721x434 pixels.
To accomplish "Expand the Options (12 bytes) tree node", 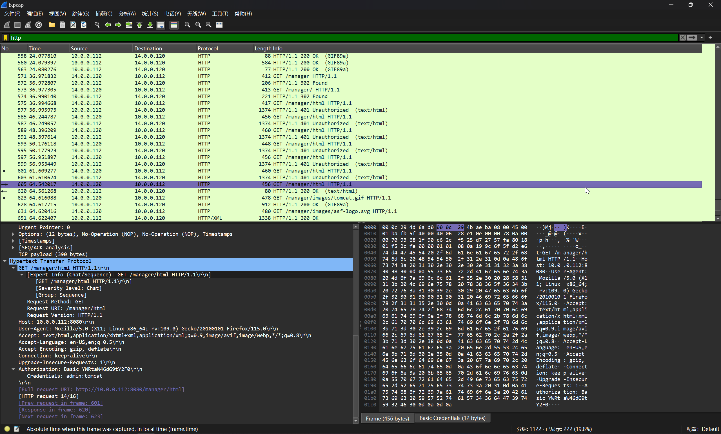I will (13, 234).
